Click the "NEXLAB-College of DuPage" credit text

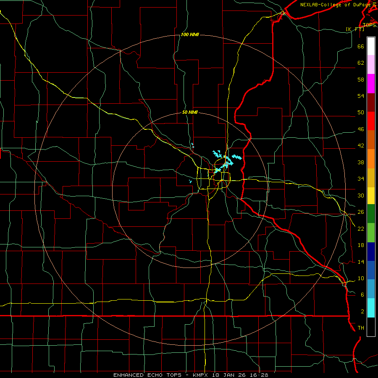pos(336,5)
